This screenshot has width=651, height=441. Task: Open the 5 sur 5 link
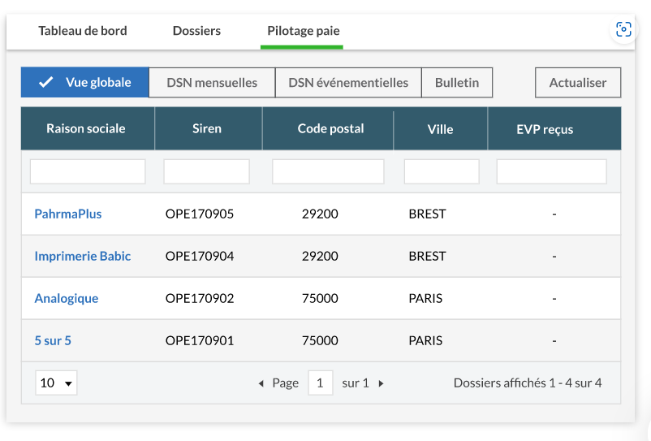click(53, 340)
